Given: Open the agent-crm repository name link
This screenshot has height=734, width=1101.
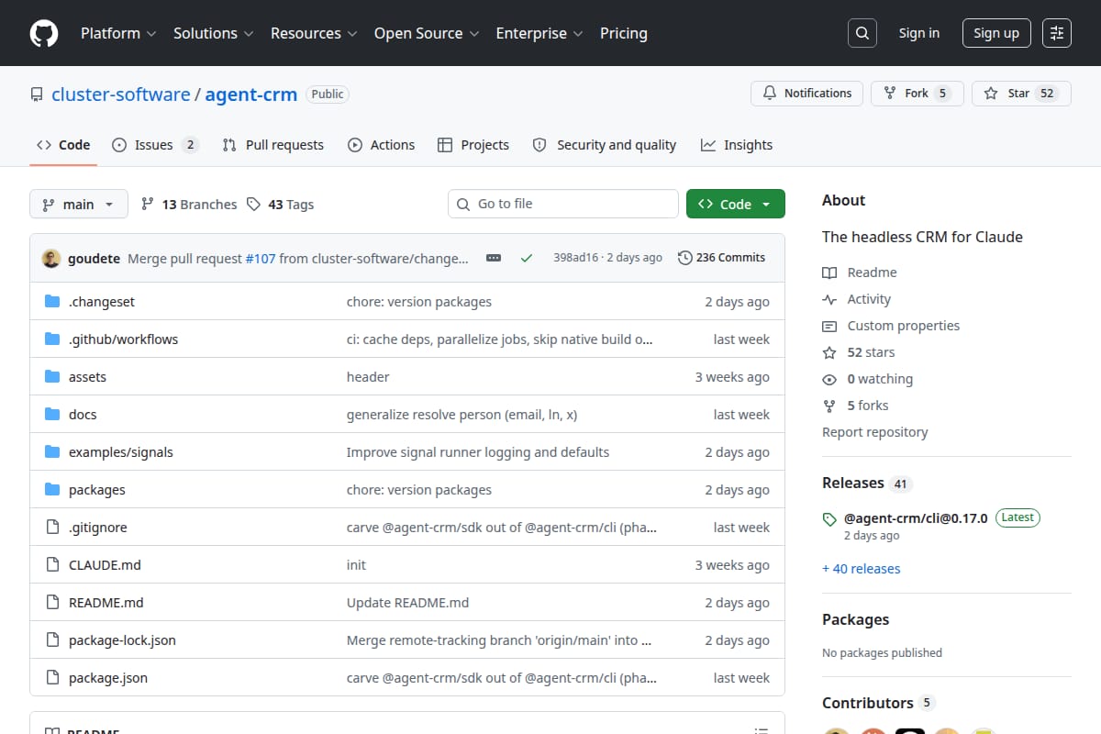Looking at the screenshot, I should 251,94.
